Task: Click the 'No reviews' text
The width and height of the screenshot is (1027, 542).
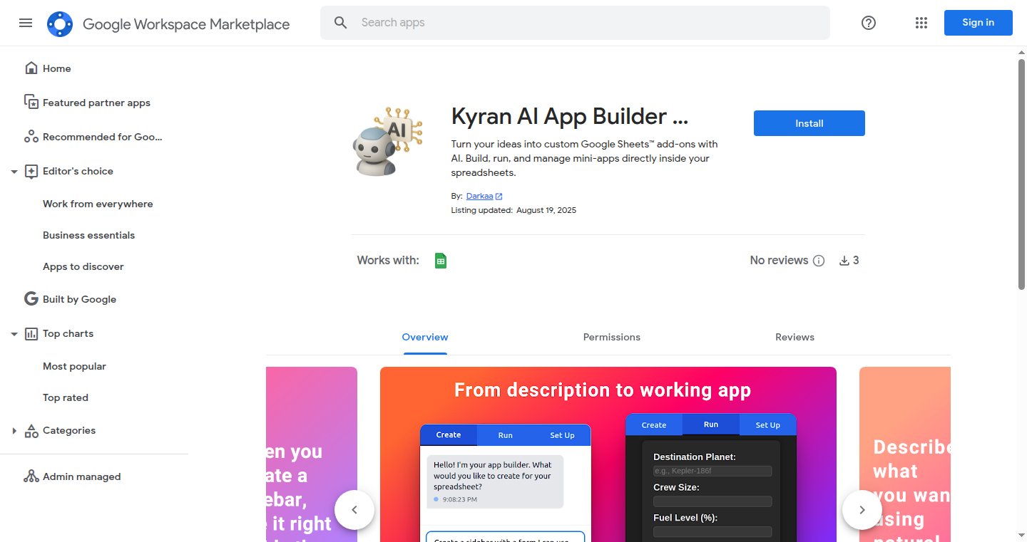Action: tap(779, 261)
